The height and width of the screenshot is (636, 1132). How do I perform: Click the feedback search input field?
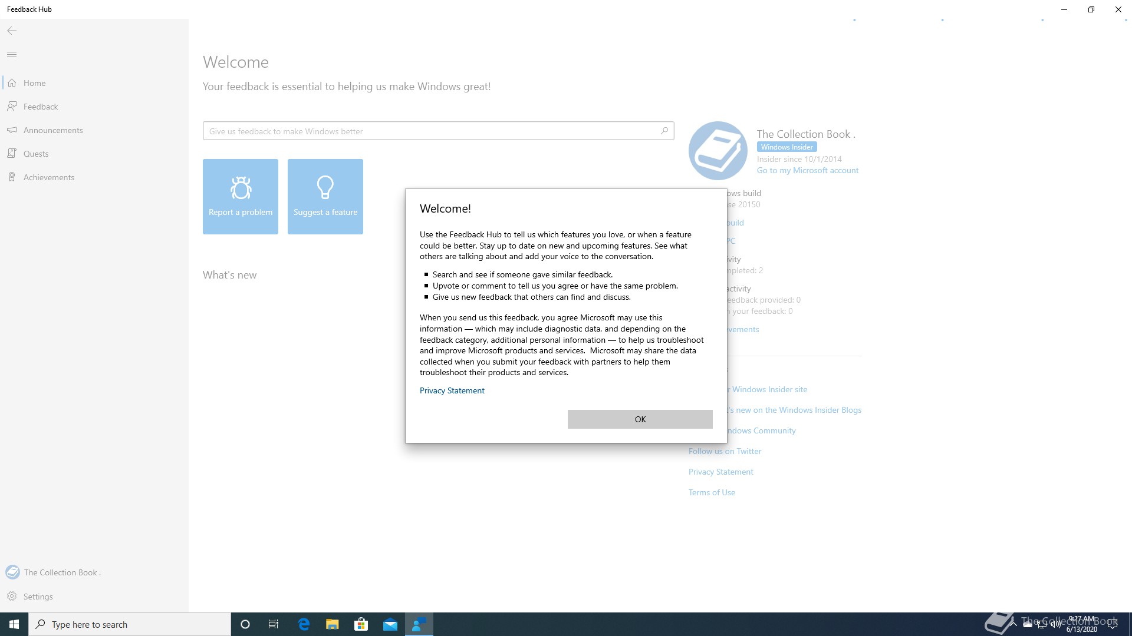[430, 131]
